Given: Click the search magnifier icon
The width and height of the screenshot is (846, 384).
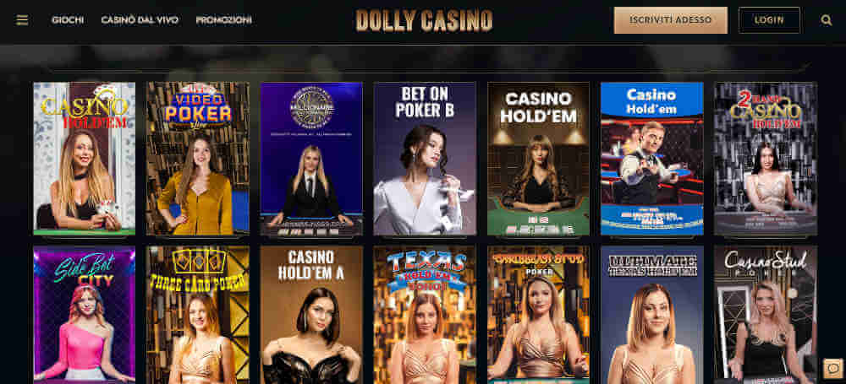Looking at the screenshot, I should point(826,20).
